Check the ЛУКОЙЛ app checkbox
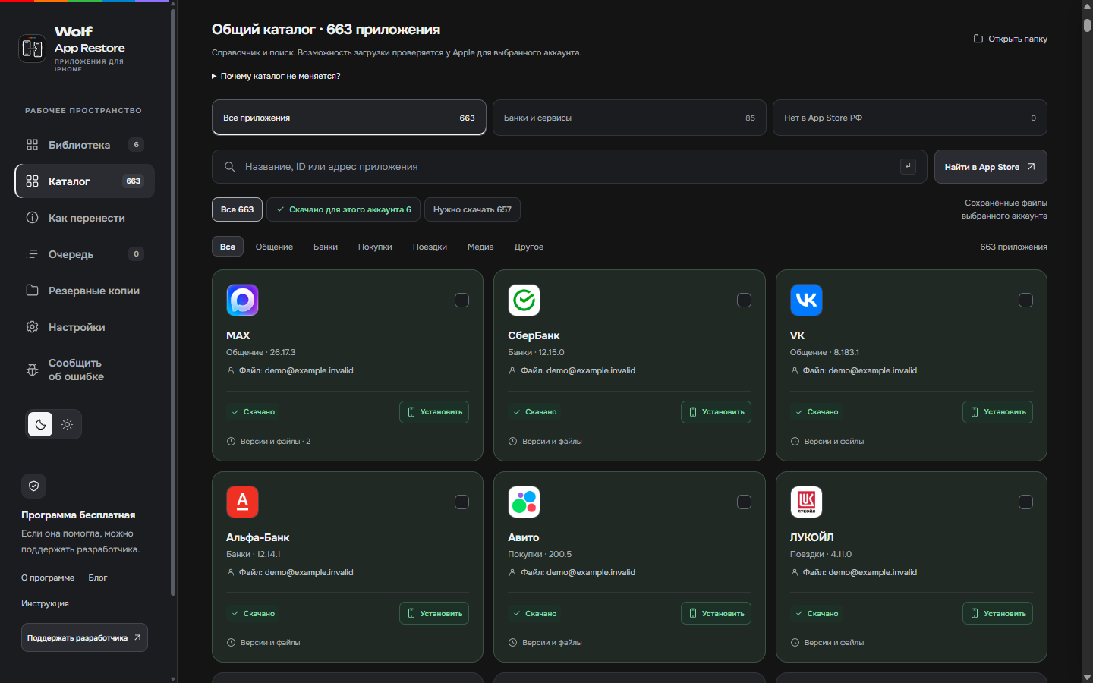 [x=1025, y=502]
